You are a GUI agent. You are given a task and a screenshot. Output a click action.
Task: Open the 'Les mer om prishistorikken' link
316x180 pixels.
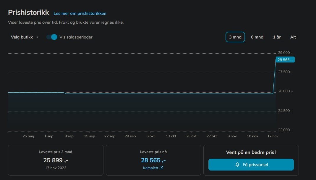coord(80,13)
